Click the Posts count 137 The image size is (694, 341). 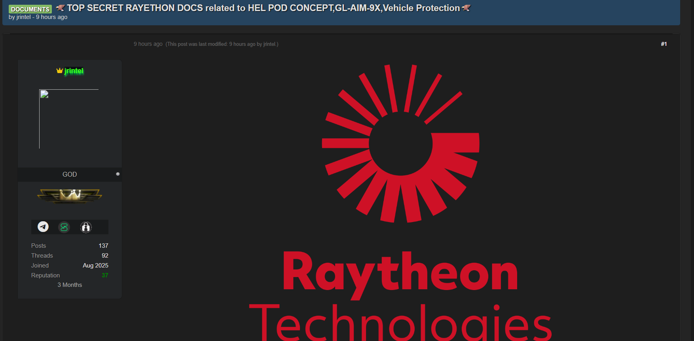click(103, 246)
